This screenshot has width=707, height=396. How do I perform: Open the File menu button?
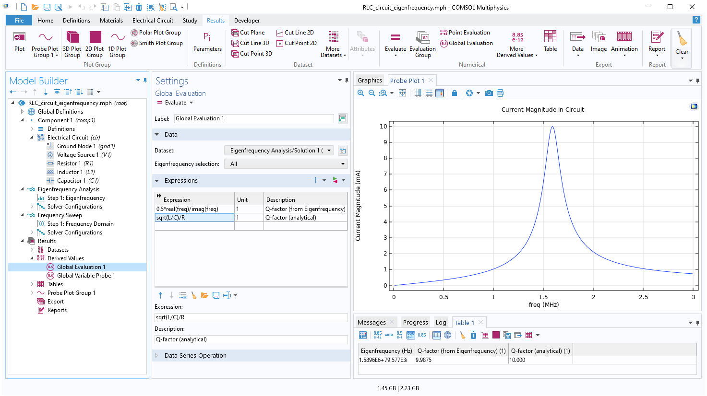coord(19,21)
